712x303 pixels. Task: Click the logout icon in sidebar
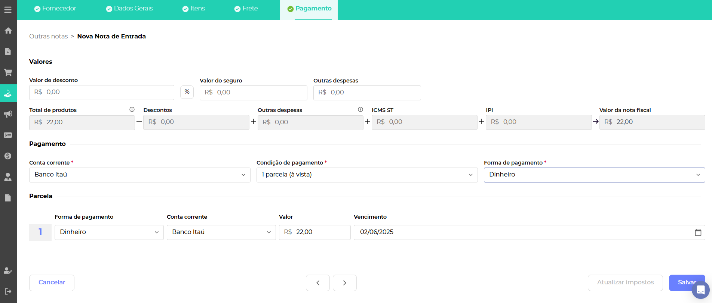coord(8,291)
